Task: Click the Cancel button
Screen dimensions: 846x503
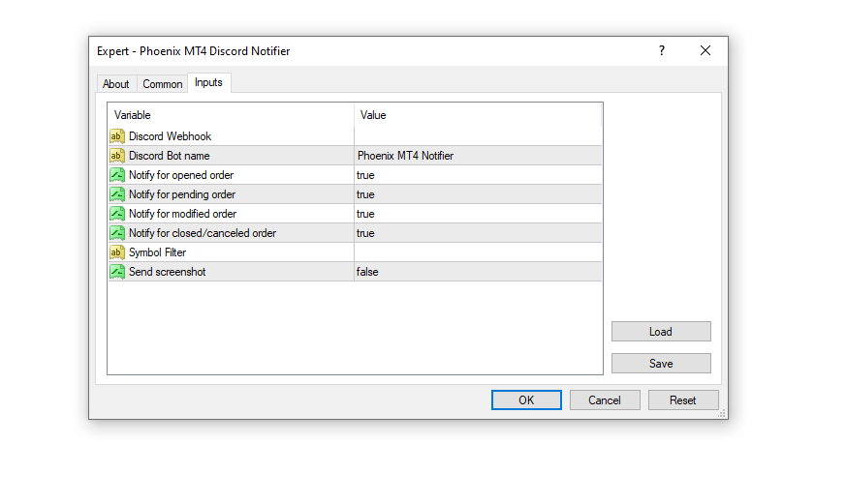Action: coord(605,400)
